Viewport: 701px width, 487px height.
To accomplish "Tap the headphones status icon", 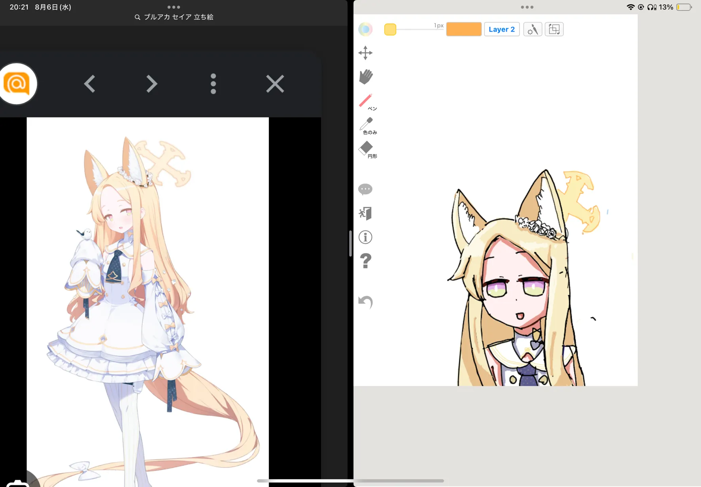I will click(652, 7).
